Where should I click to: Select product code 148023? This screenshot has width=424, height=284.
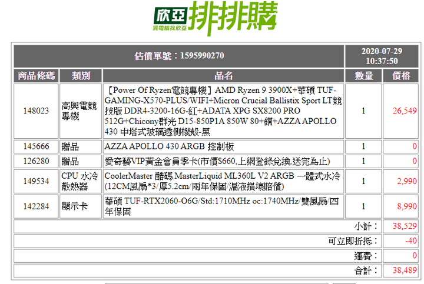pos(36,111)
